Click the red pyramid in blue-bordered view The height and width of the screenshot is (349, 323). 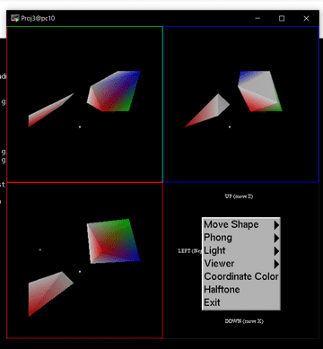[207, 110]
